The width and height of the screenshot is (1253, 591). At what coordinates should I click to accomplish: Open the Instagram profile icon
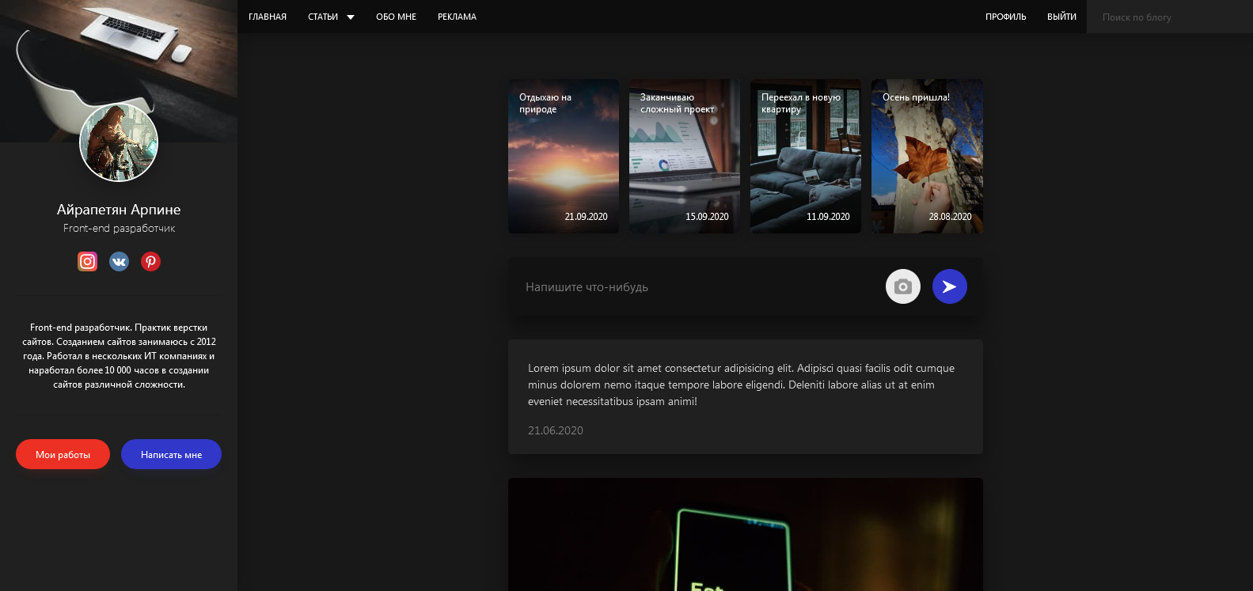coord(87,261)
